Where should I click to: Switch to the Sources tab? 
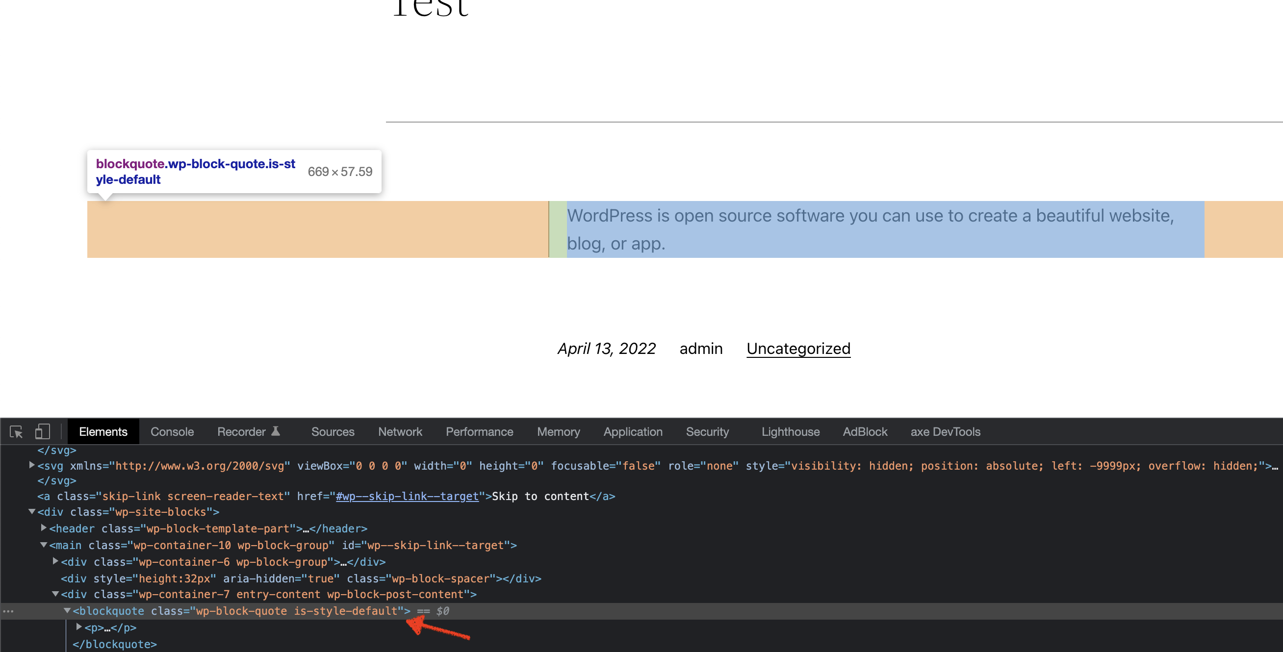(x=333, y=431)
